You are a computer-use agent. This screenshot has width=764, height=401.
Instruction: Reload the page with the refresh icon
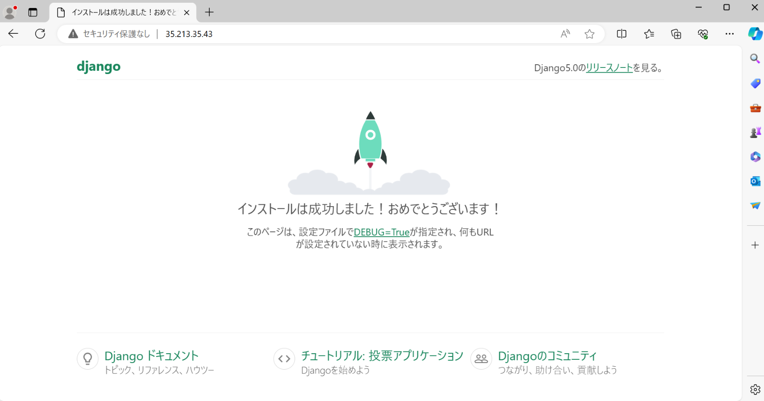(x=40, y=34)
